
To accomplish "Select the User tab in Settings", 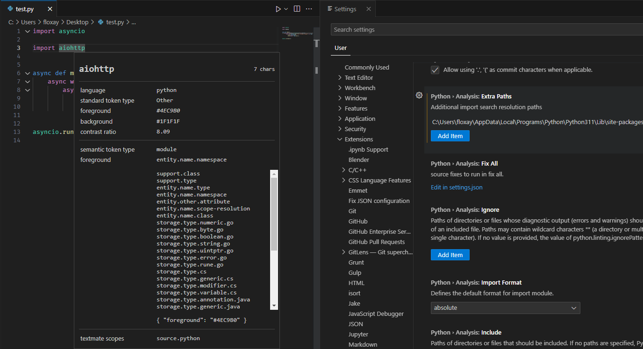I will [340, 48].
